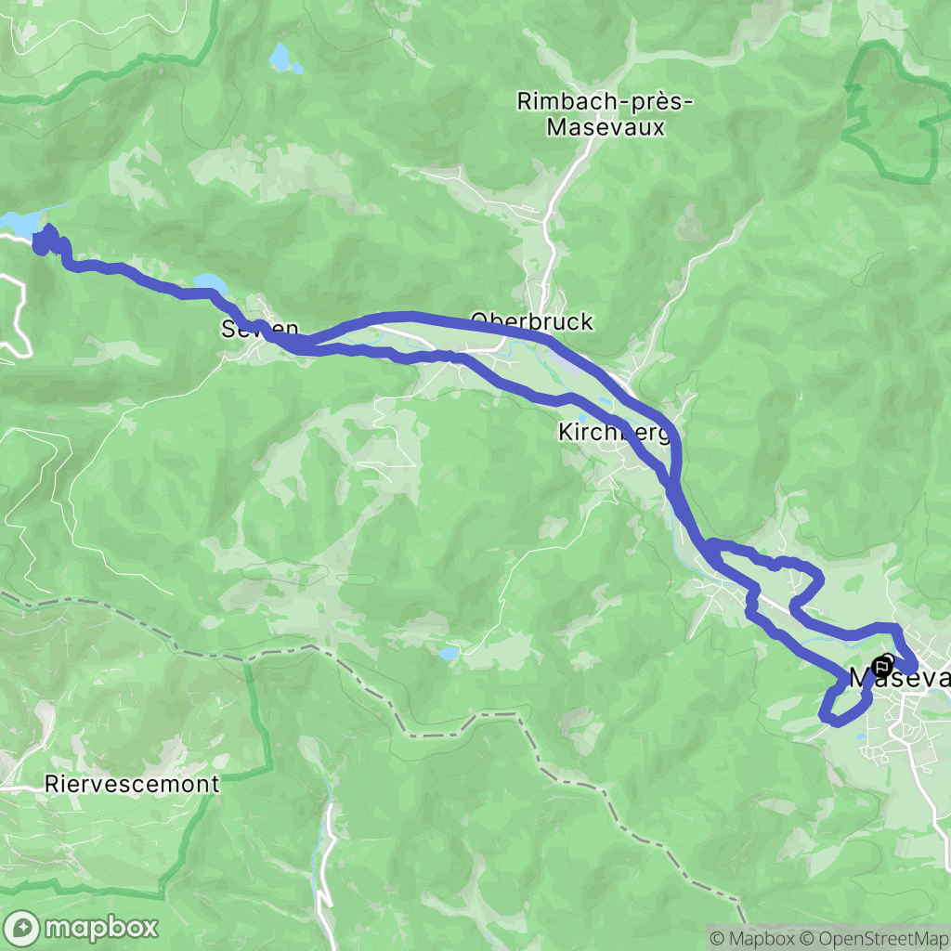Click the route's western end near the lake
Screen dimensions: 951x951
(x=47, y=241)
